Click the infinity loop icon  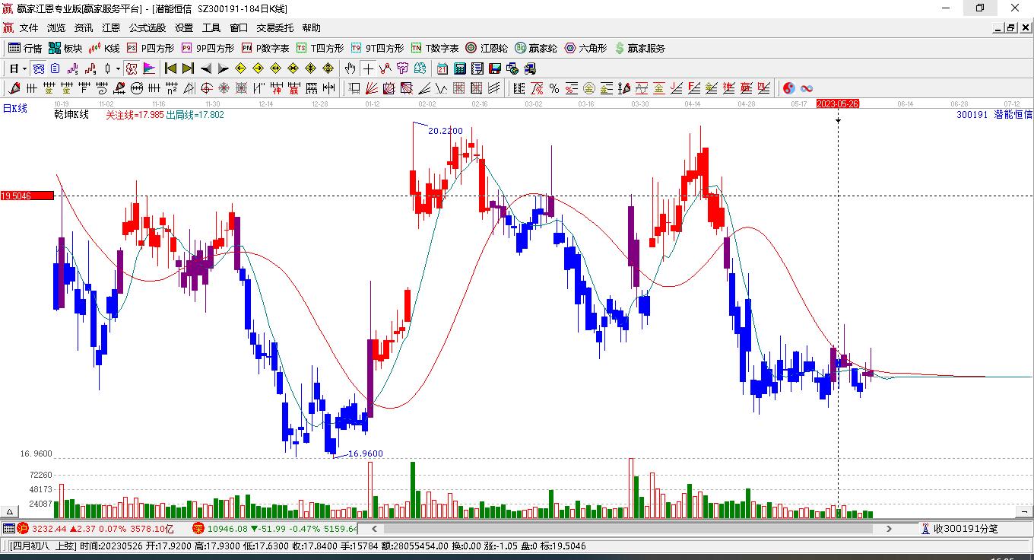[x=807, y=88]
